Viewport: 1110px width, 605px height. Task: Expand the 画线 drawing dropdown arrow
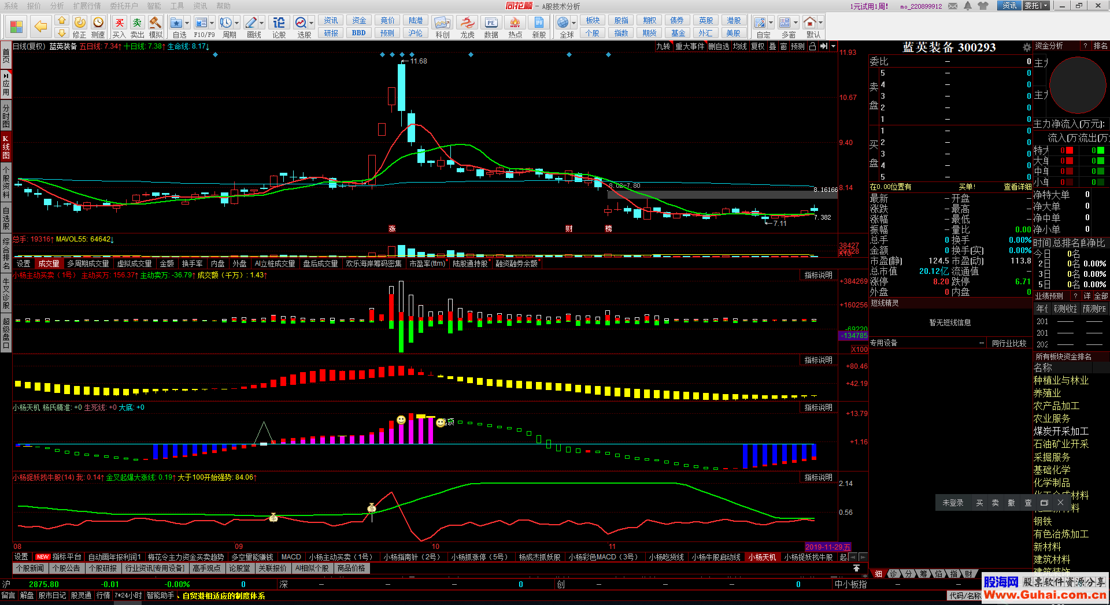pos(262,24)
